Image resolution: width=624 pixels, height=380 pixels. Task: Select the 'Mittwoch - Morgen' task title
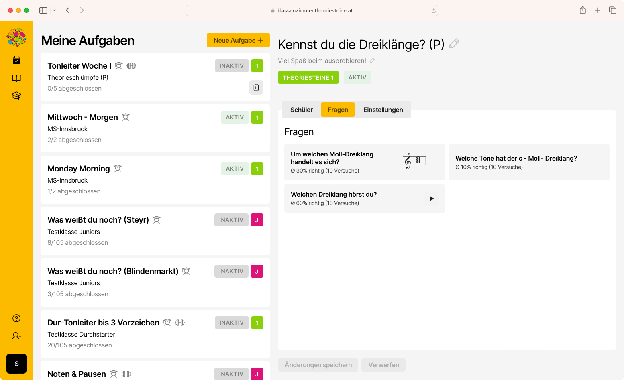83,117
